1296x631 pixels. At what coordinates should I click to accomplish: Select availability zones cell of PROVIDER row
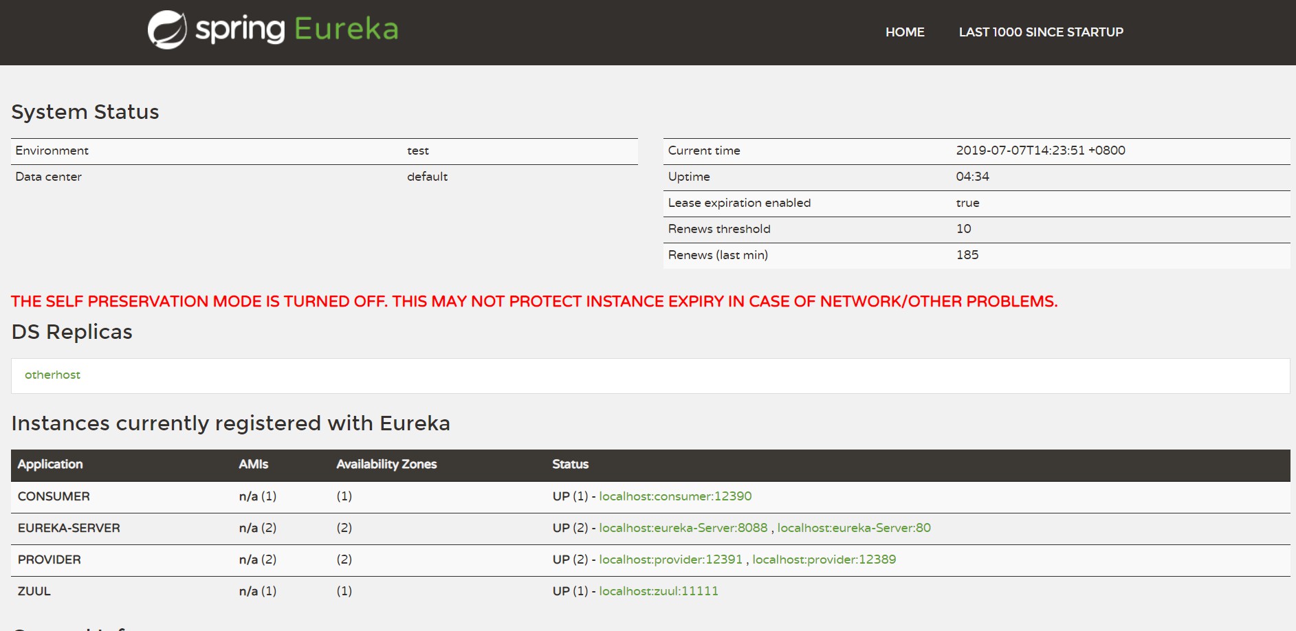(344, 560)
